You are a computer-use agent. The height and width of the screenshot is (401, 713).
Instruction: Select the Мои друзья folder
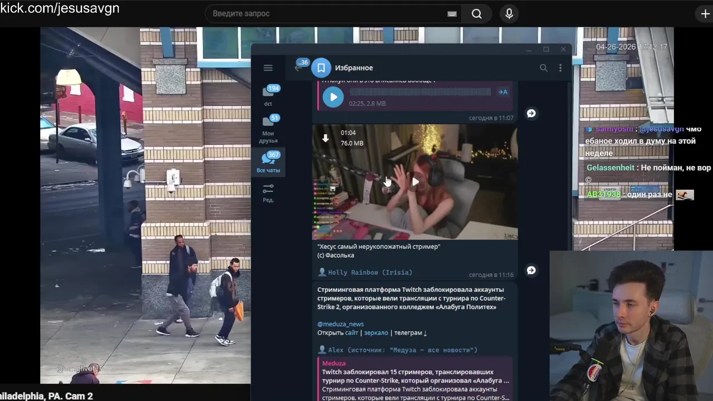[268, 129]
